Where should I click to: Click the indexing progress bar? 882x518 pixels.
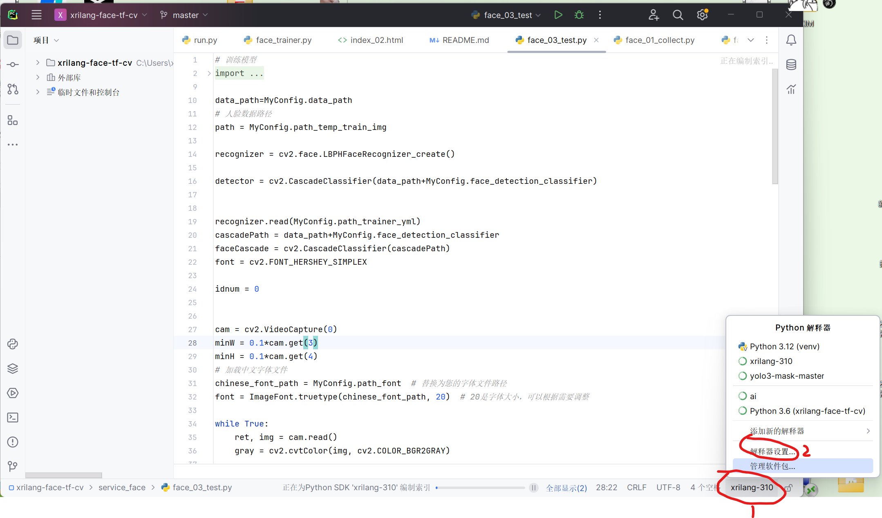tap(480, 488)
